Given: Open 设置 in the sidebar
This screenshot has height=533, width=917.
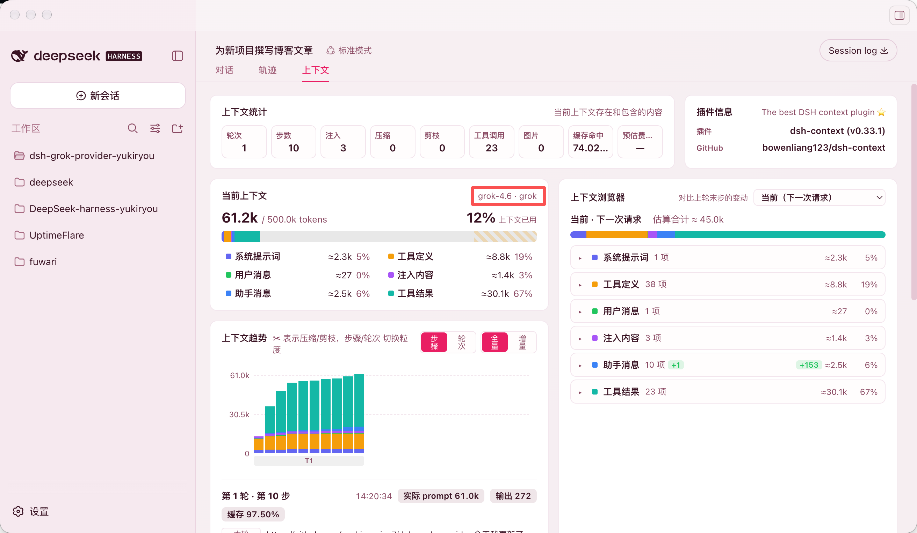Looking at the screenshot, I should point(30,512).
